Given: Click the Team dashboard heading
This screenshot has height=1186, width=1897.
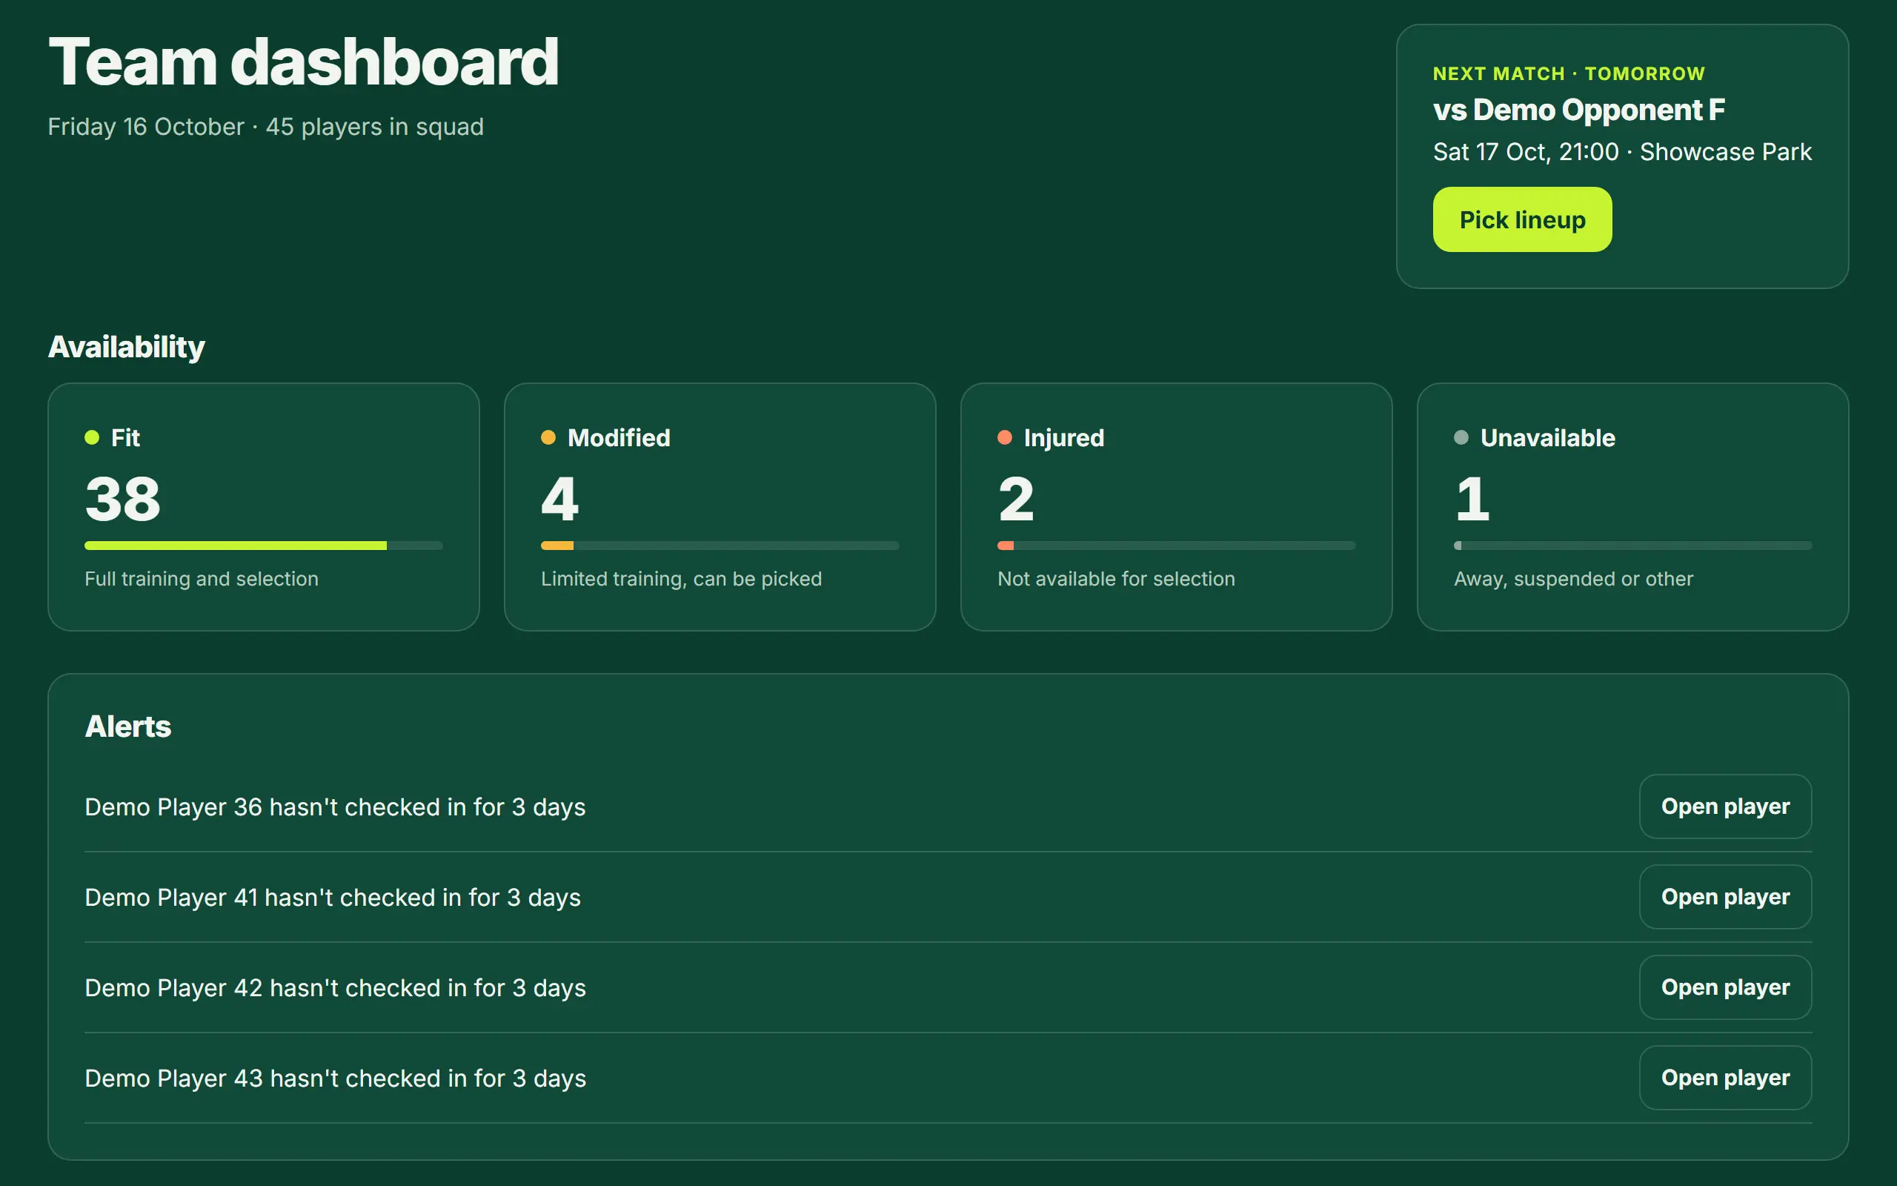Looking at the screenshot, I should click(303, 62).
